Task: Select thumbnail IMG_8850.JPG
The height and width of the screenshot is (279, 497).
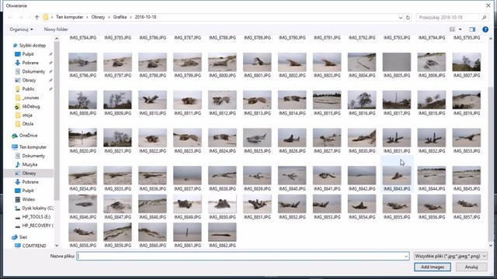Action: (222, 204)
